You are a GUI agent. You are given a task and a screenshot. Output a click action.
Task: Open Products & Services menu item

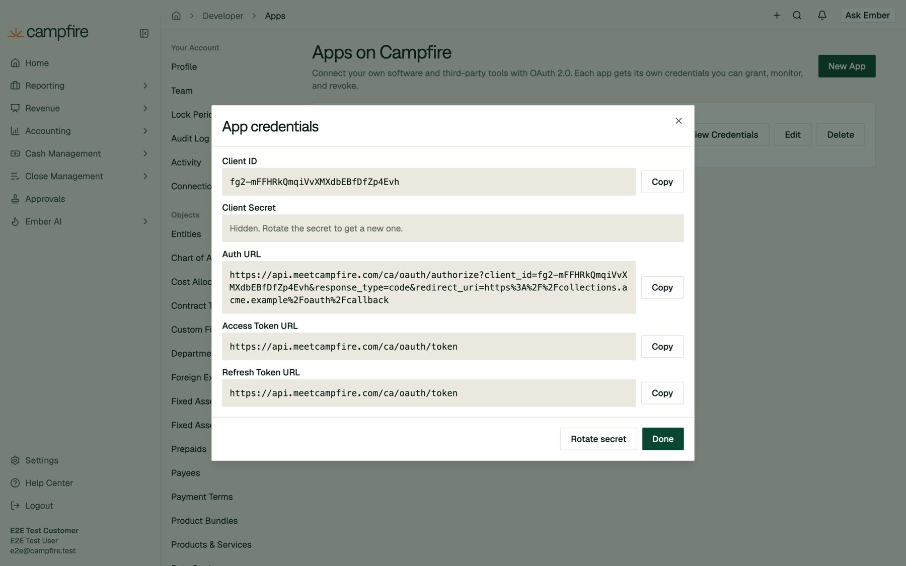(211, 544)
